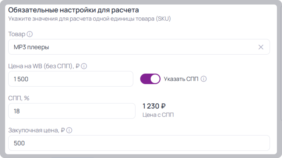Show info for Цена на WB field
282x158 pixels.
pyautogui.click(x=84, y=66)
